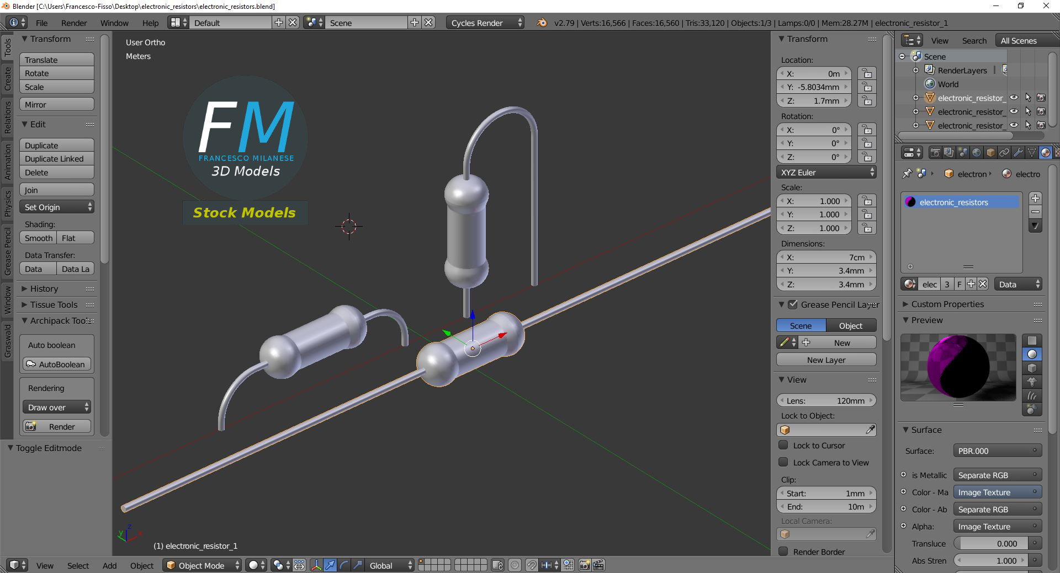Click Blender logo icon in info header
This screenshot has height=573, width=1060.
[542, 23]
